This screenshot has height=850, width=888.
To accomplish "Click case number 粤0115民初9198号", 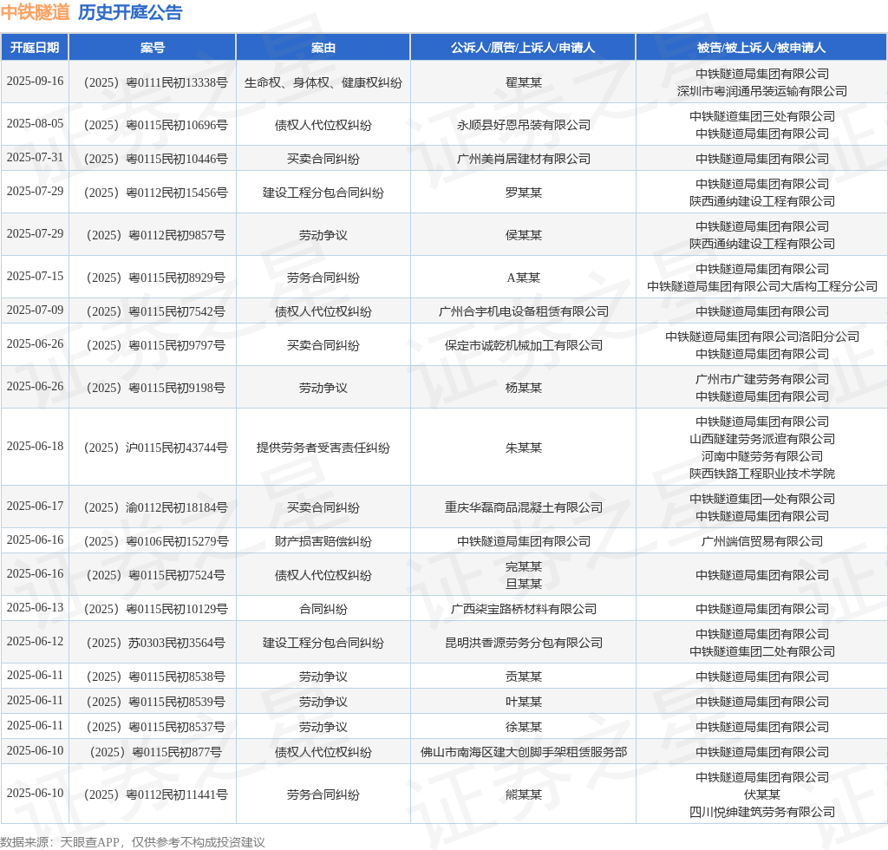I will tap(156, 388).
